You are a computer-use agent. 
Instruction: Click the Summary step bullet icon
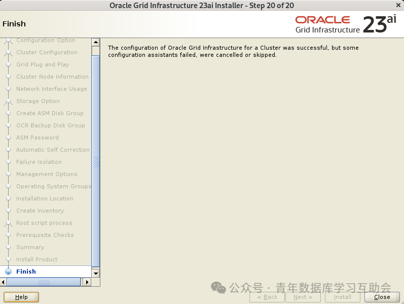(x=8, y=247)
